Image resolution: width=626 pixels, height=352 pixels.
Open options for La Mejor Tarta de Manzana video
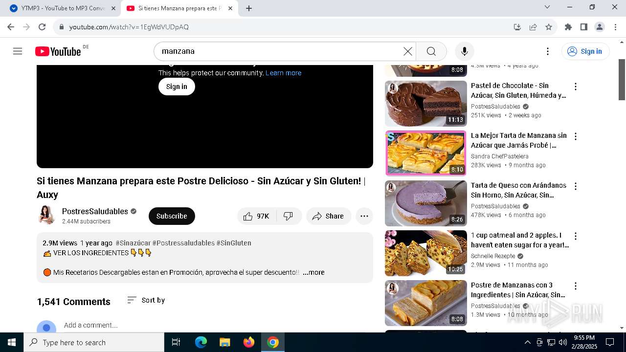(x=576, y=136)
